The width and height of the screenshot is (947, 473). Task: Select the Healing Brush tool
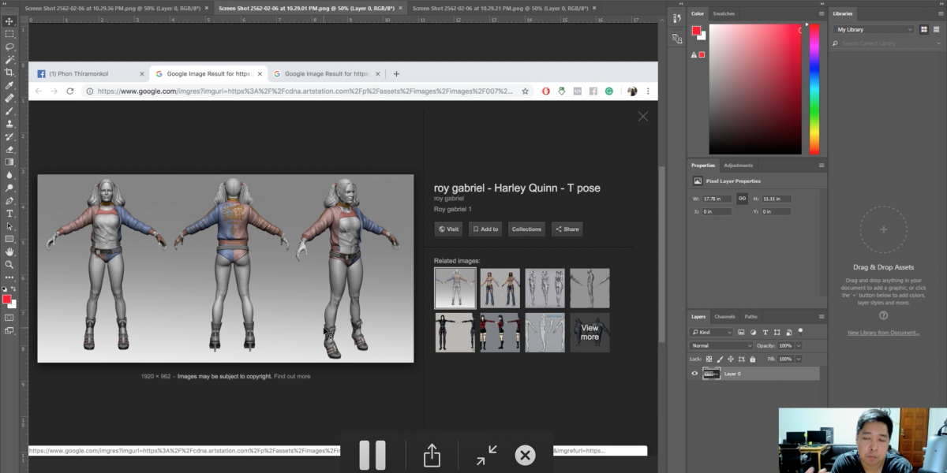coord(9,99)
